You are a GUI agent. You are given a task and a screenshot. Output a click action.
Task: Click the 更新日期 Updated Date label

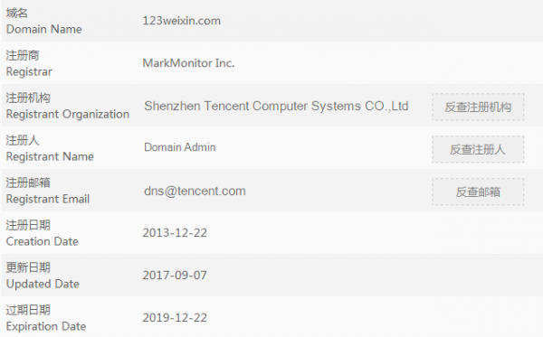[x=43, y=276]
